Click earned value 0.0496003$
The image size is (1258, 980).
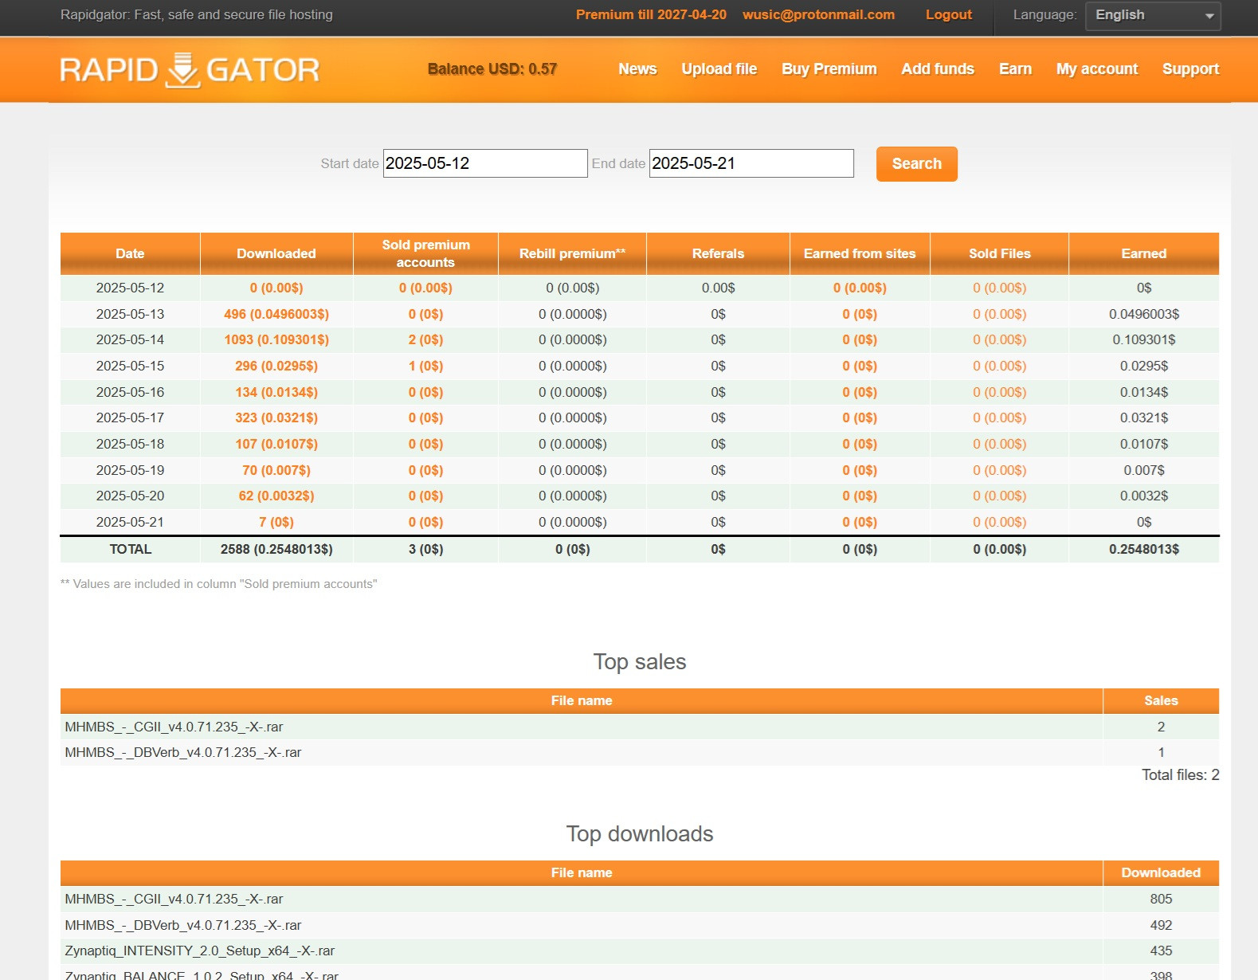(1143, 314)
